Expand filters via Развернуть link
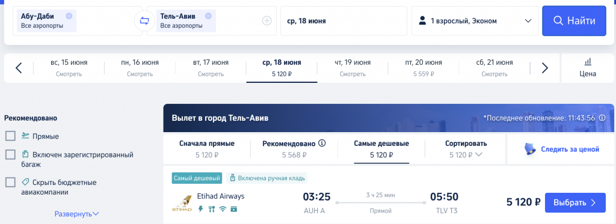 pos(77,214)
